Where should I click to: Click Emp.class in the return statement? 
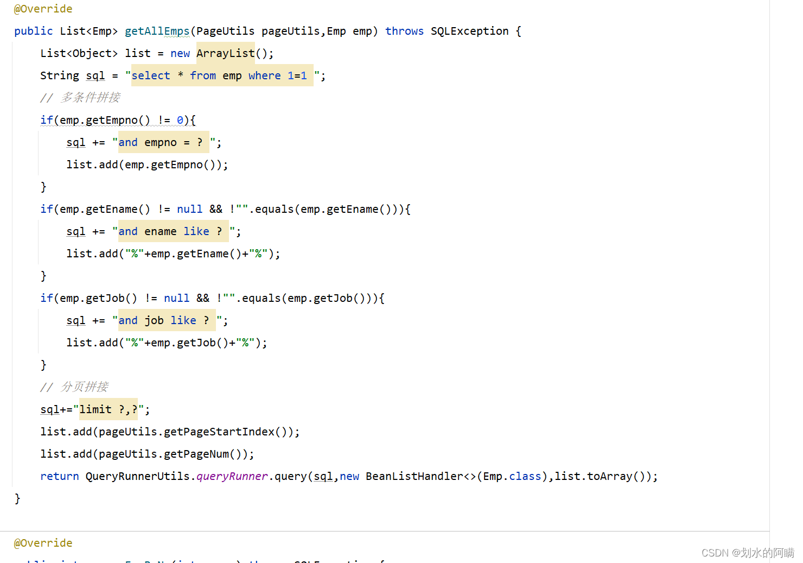pos(512,476)
